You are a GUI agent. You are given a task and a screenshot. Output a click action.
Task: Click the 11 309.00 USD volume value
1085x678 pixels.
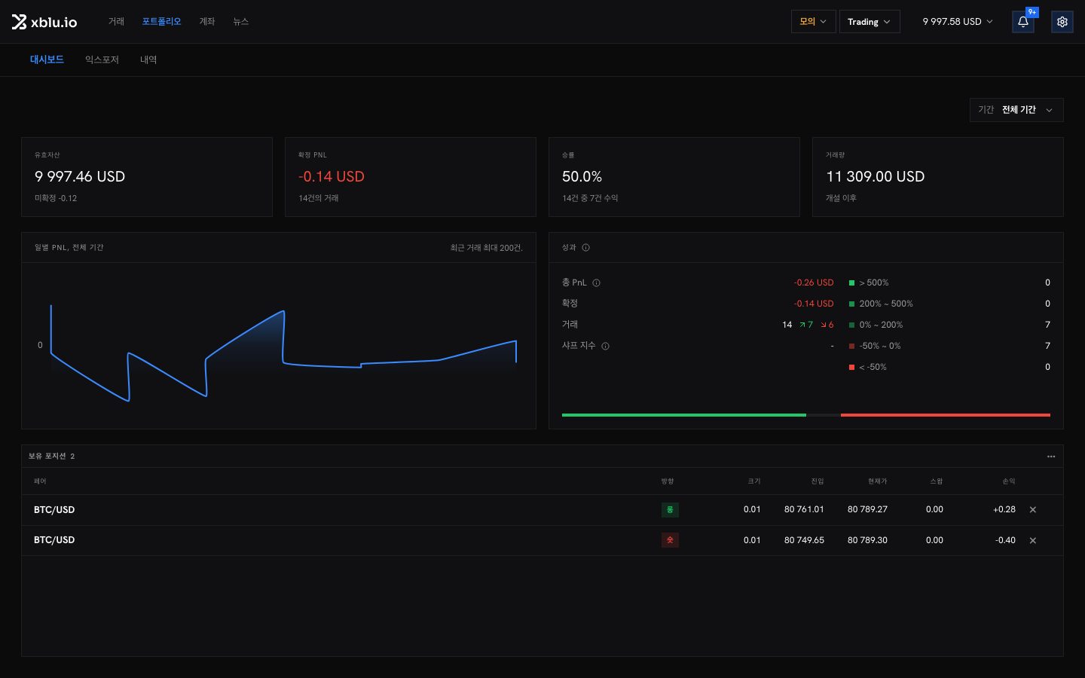tap(876, 176)
